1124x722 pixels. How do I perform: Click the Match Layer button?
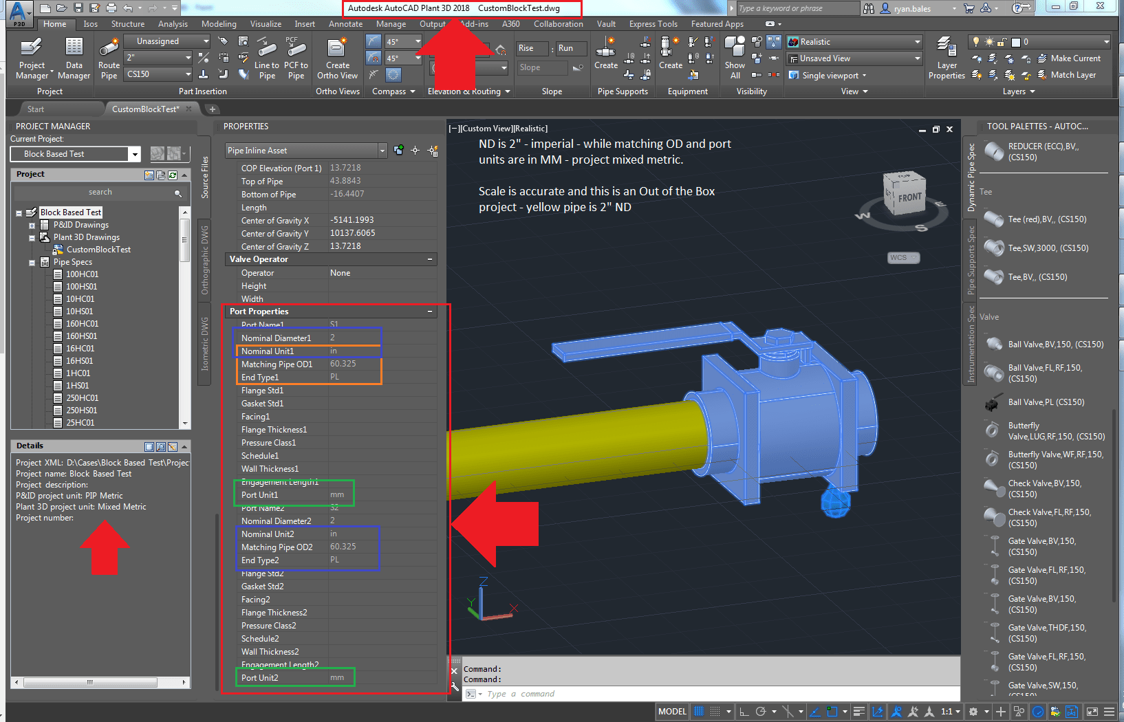click(1066, 75)
